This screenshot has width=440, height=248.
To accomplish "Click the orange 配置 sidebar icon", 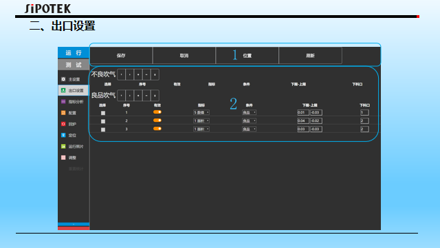I will point(63,113).
